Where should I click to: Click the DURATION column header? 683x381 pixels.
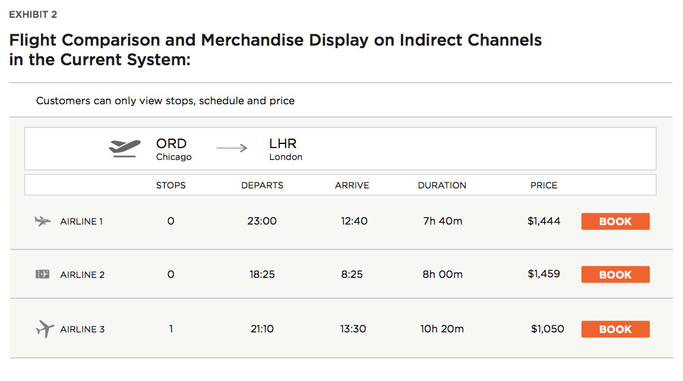442,185
